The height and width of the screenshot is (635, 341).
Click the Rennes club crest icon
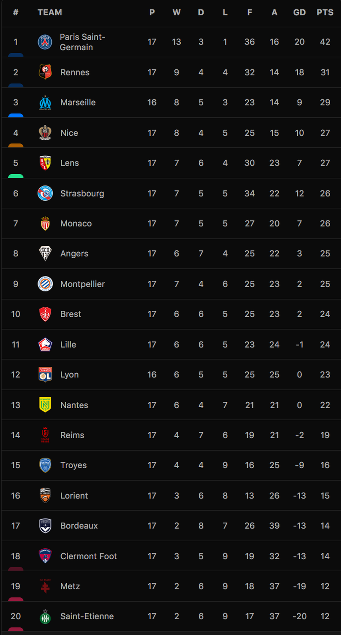[45, 72]
